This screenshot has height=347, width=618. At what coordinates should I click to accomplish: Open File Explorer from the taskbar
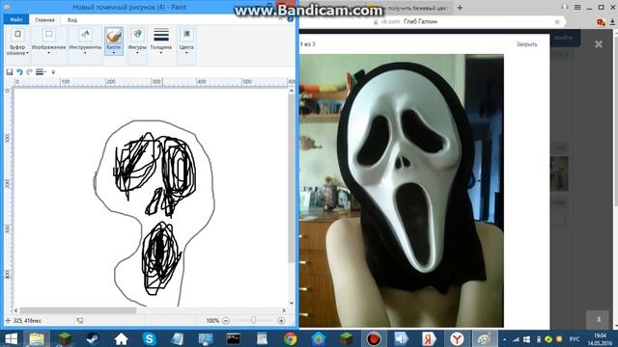37,338
